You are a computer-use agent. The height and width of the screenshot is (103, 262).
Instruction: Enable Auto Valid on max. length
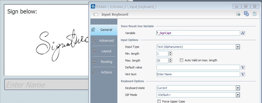[181, 60]
